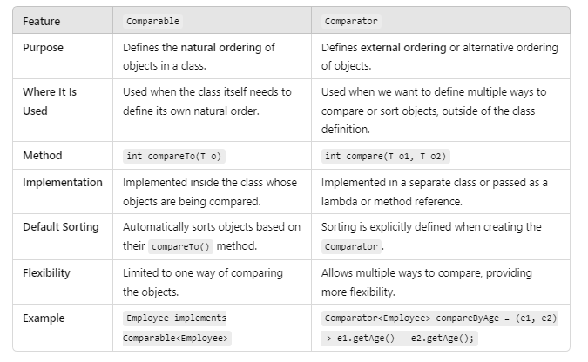Select 'int compareTo(T o)' code snippet
Viewport: 588px width, 362px height.
click(x=174, y=156)
